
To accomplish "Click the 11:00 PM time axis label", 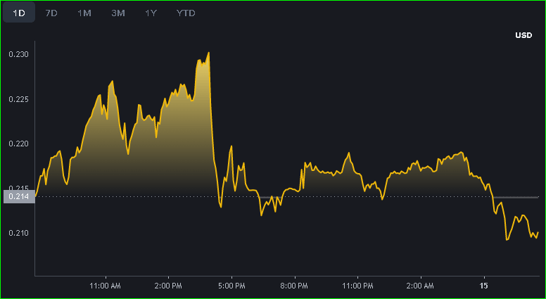I will pos(357,286).
